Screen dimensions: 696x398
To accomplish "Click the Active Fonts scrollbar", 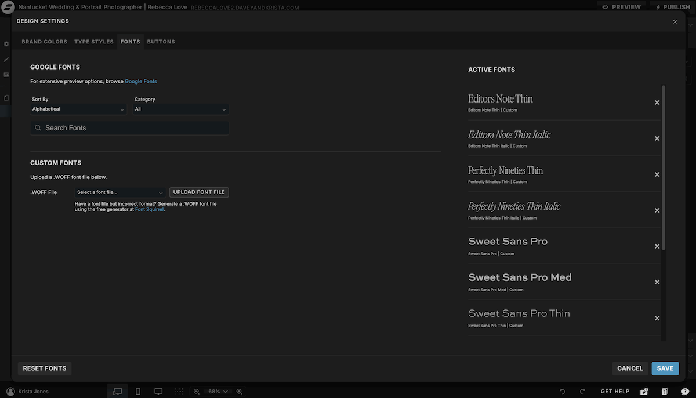I will 664,168.
